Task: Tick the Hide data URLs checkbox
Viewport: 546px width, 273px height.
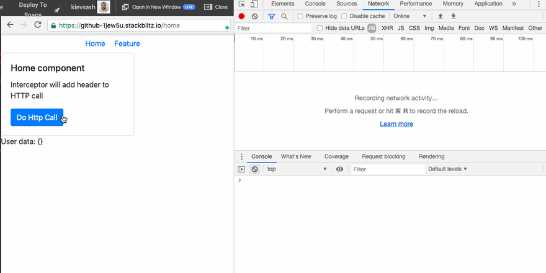Action: tap(320, 28)
